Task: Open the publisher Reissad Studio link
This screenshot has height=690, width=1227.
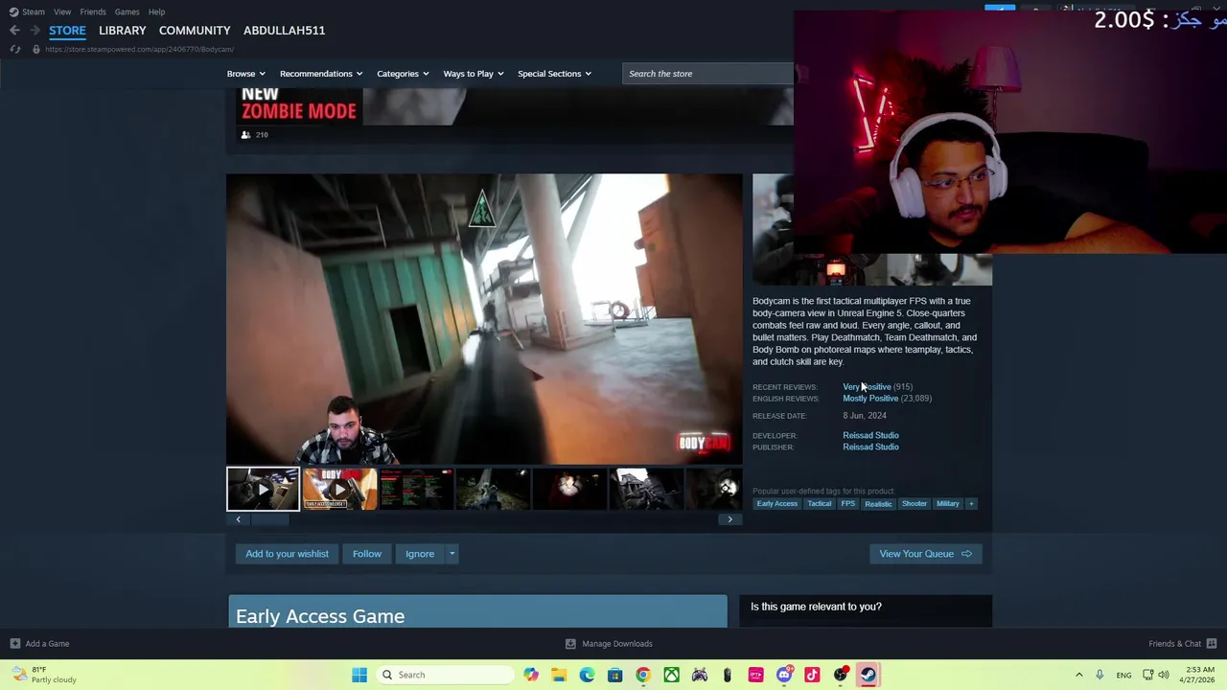Action: pyautogui.click(x=870, y=447)
